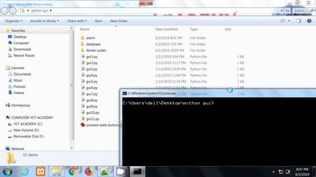316x177 pixels.
Task: Open Downloads in Favorites
Action: pos(19,49)
